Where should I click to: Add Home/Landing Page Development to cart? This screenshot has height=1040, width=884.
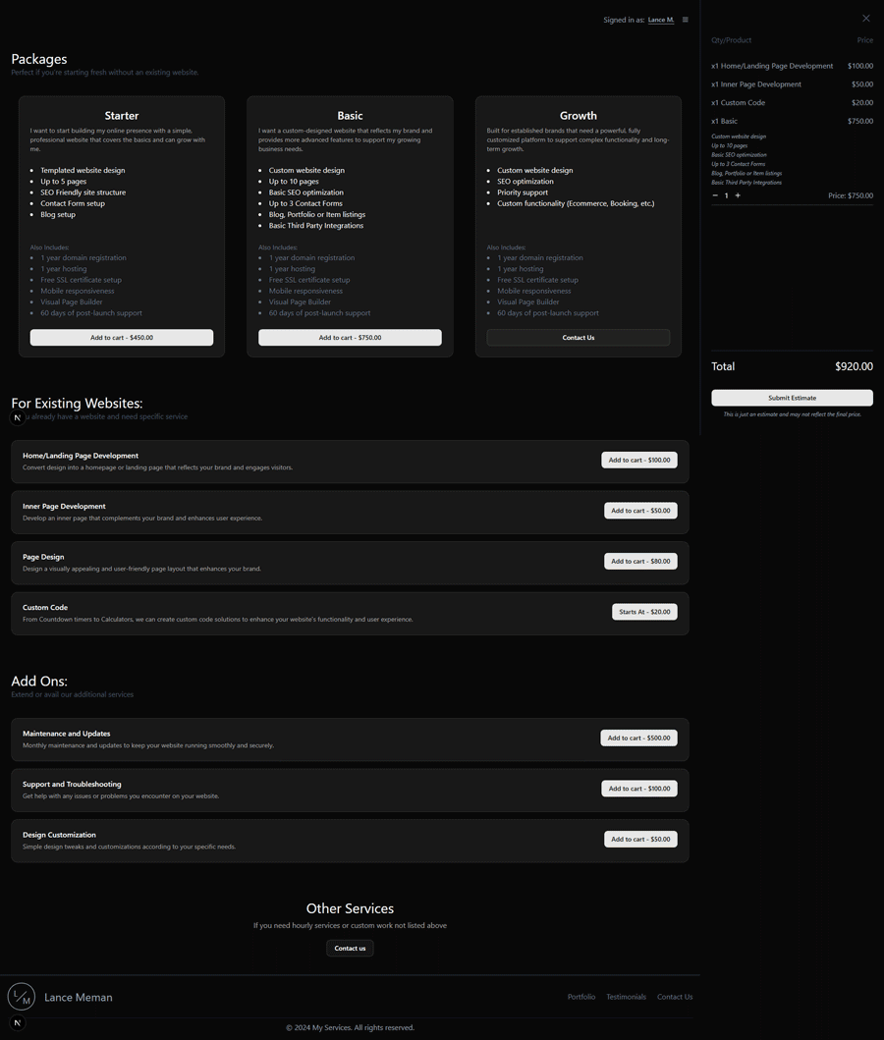[638, 460]
